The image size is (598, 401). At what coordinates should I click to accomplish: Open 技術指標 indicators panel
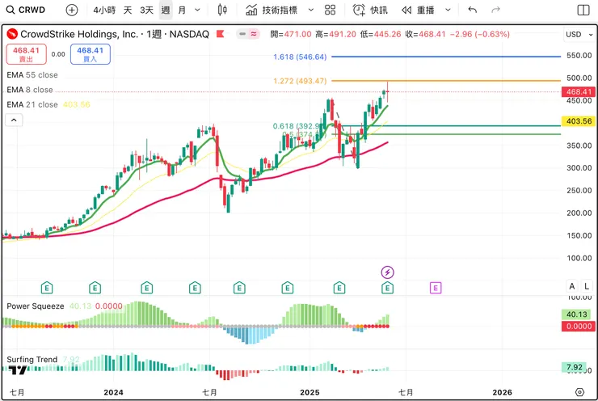[x=272, y=10]
